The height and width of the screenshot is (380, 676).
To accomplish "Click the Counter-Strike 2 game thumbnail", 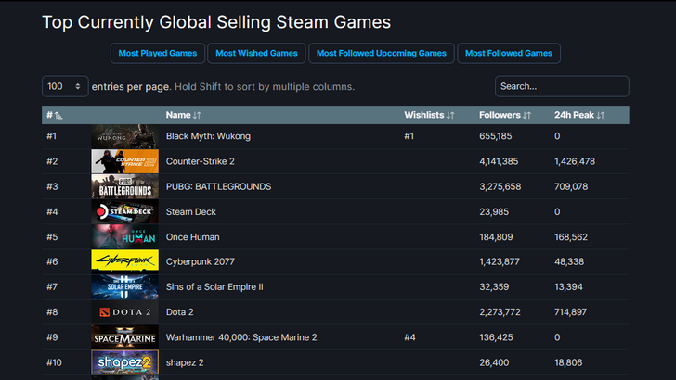I will pyautogui.click(x=124, y=161).
